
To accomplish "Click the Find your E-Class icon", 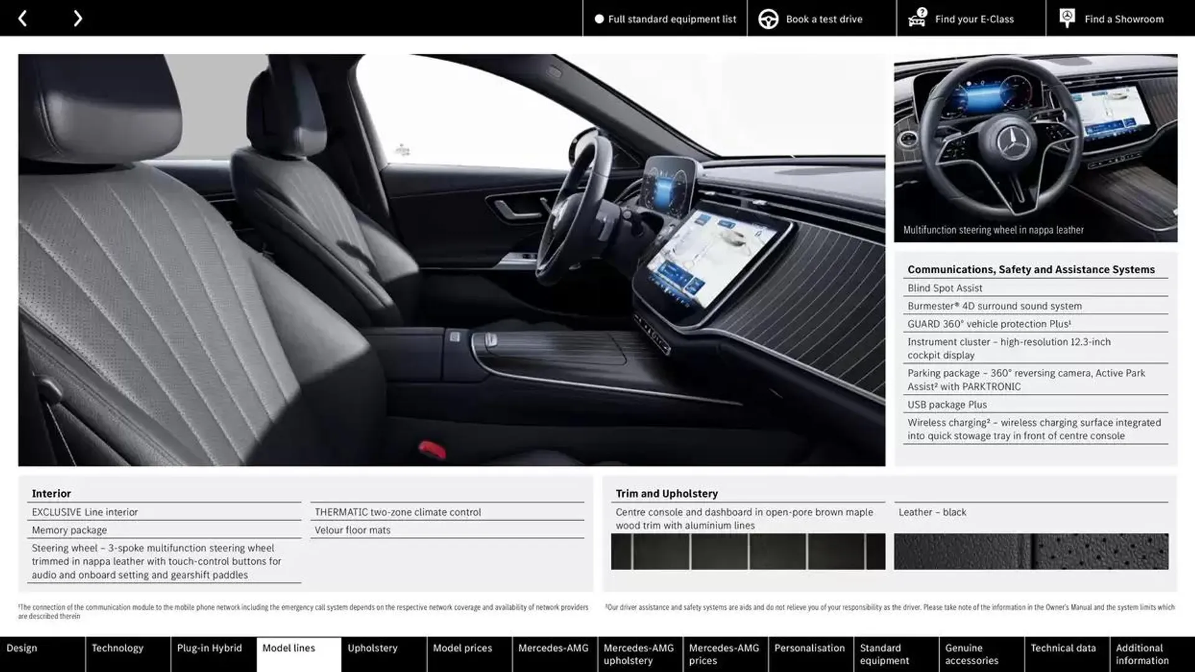I will pyautogui.click(x=917, y=17).
